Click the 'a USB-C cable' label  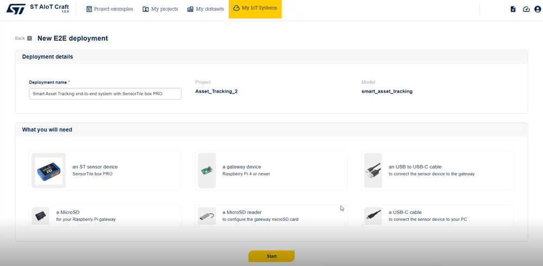(405, 212)
